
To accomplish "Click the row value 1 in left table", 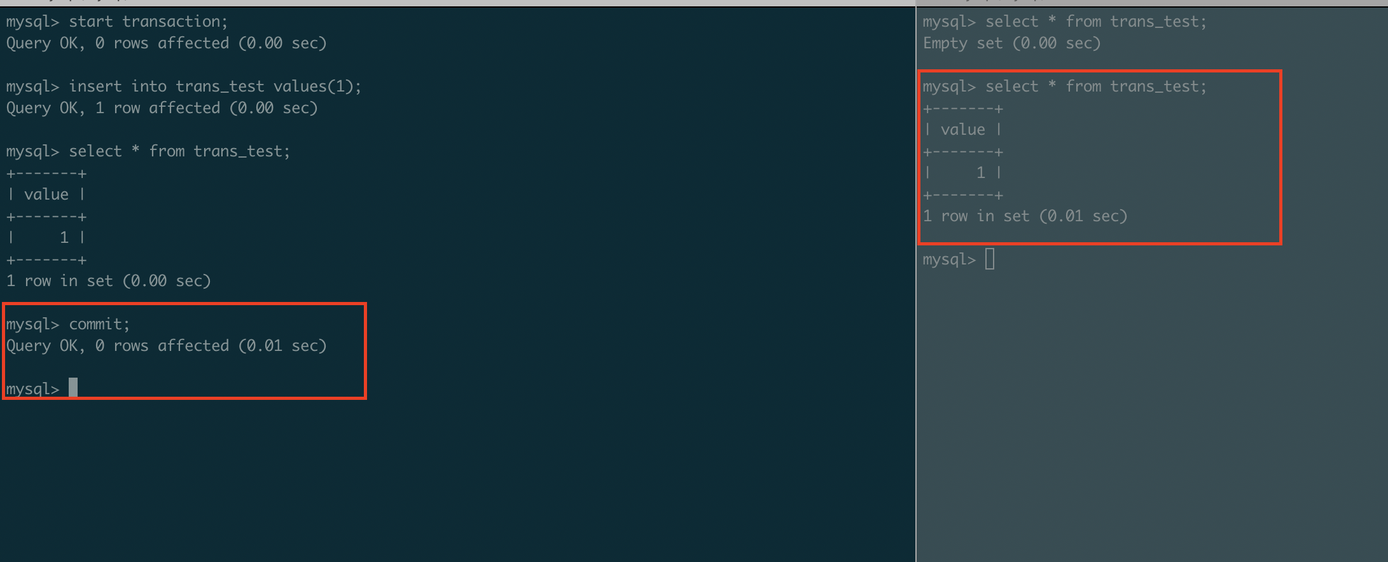I will 64,238.
